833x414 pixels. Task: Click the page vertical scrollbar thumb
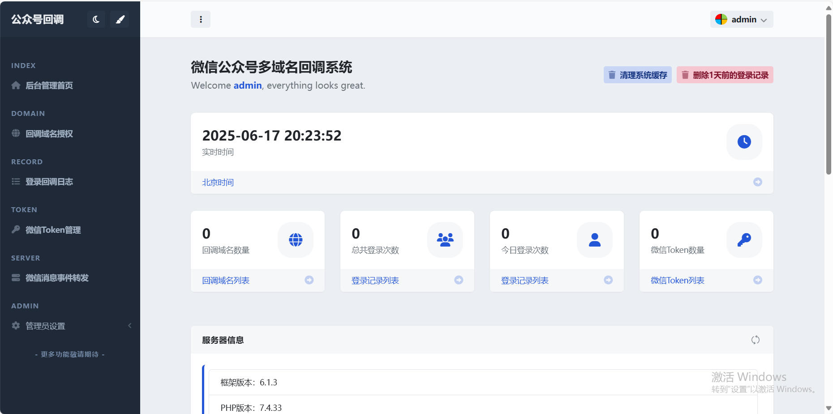[x=829, y=94]
